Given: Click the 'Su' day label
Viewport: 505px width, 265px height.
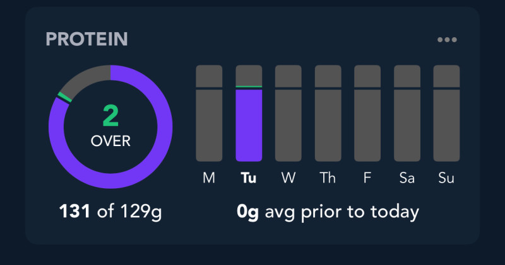Looking at the screenshot, I should [x=446, y=178].
